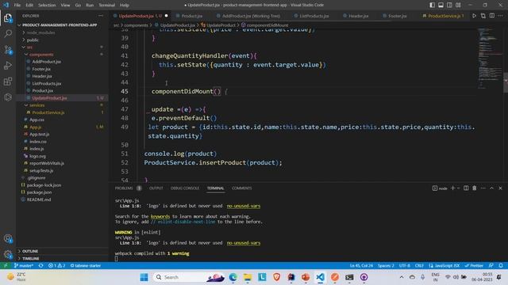
Task: Open the Terminal menu
Action: [x=106, y=6]
